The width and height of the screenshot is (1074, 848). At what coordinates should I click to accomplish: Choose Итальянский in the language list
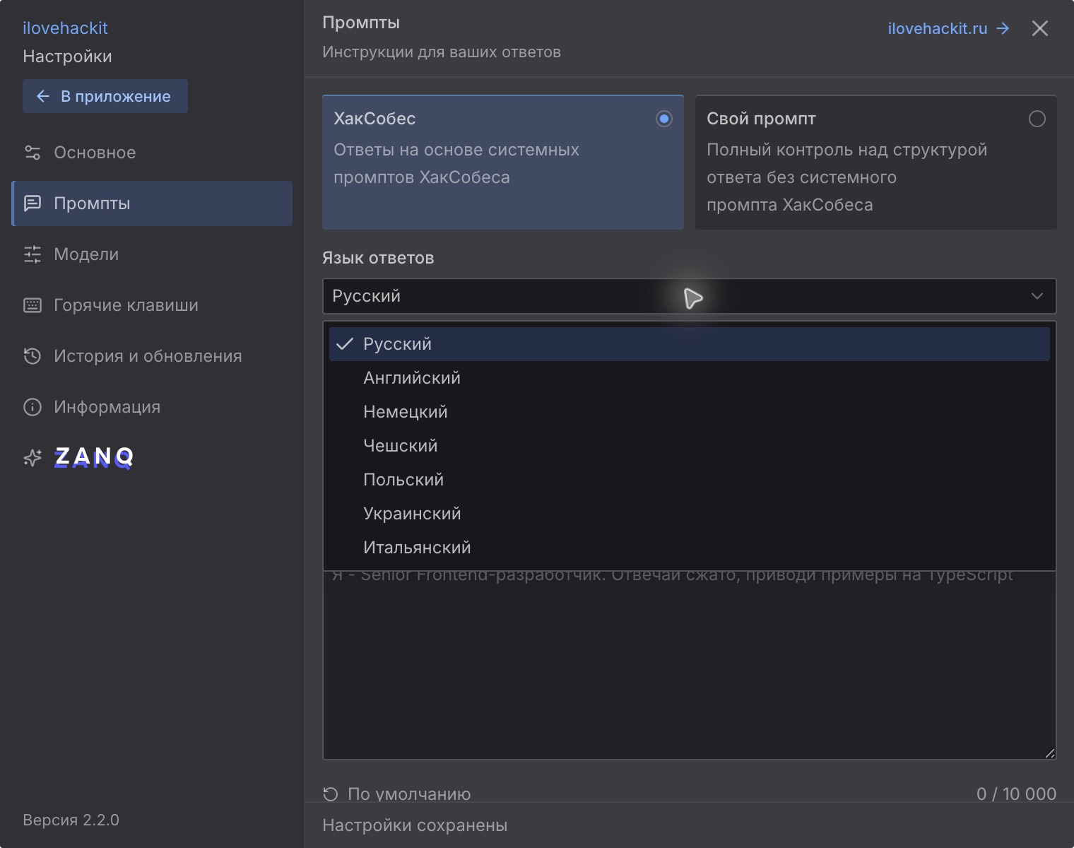pyautogui.click(x=690, y=548)
